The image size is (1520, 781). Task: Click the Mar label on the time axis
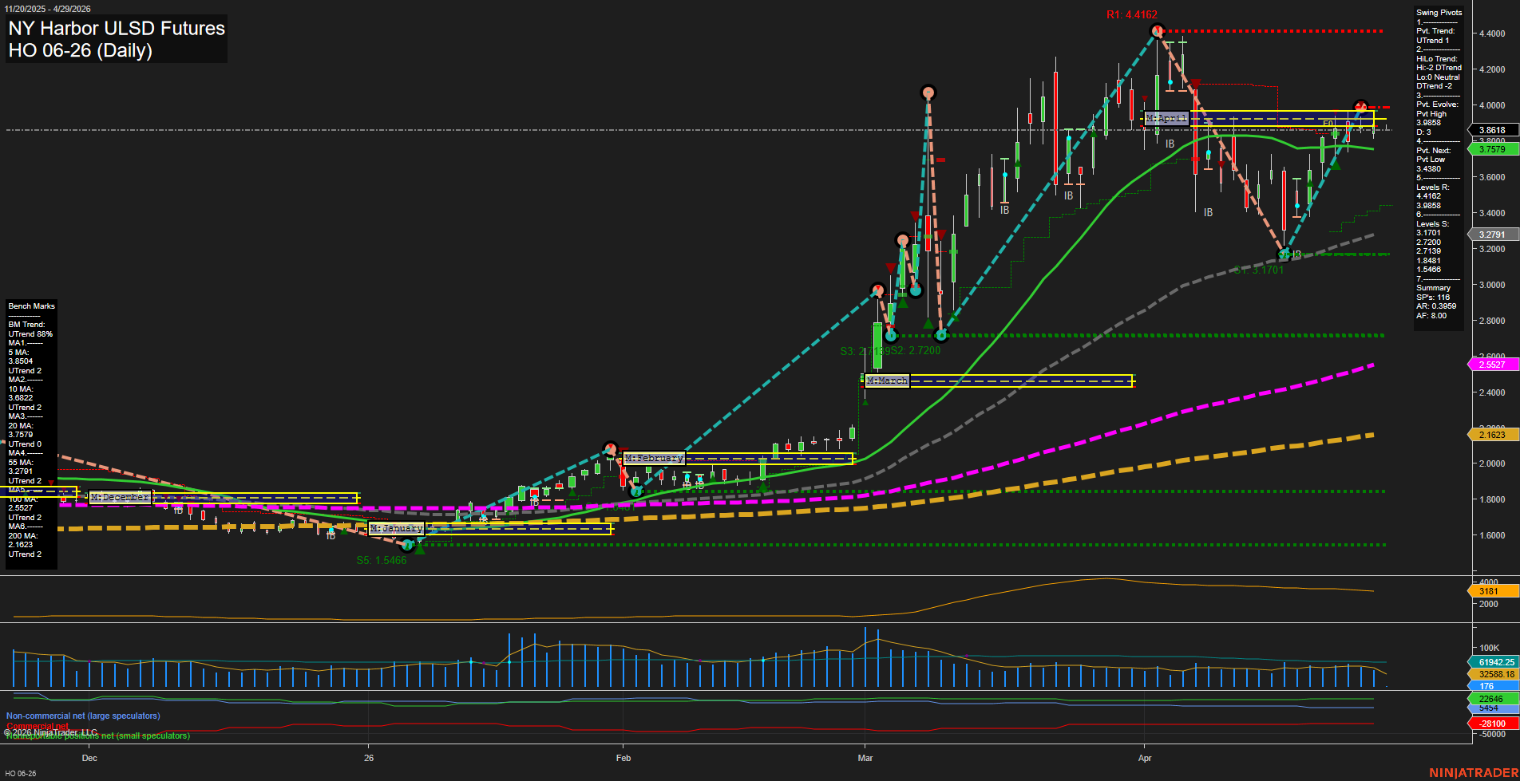865,758
